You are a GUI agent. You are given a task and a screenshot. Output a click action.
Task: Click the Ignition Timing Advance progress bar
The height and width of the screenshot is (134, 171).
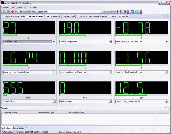[142, 95]
